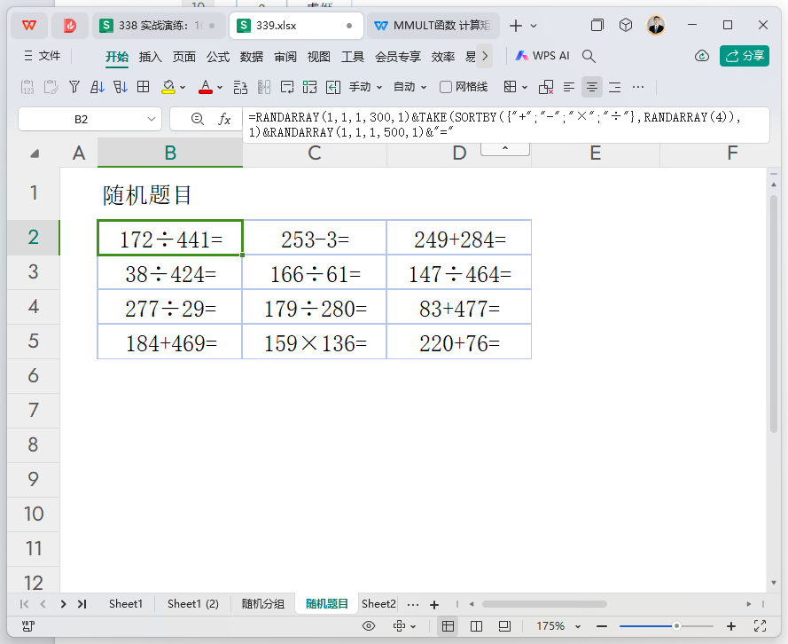Viewport: 788px width, 644px height.
Task: Apply the yellow fill color bucket
Action: [168, 87]
